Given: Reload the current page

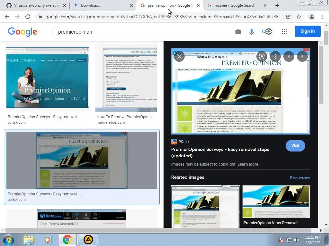Looking at the screenshot, I should click(28, 17).
